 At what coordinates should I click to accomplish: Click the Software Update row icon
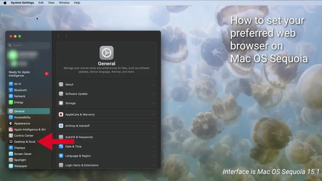[x=61, y=94]
